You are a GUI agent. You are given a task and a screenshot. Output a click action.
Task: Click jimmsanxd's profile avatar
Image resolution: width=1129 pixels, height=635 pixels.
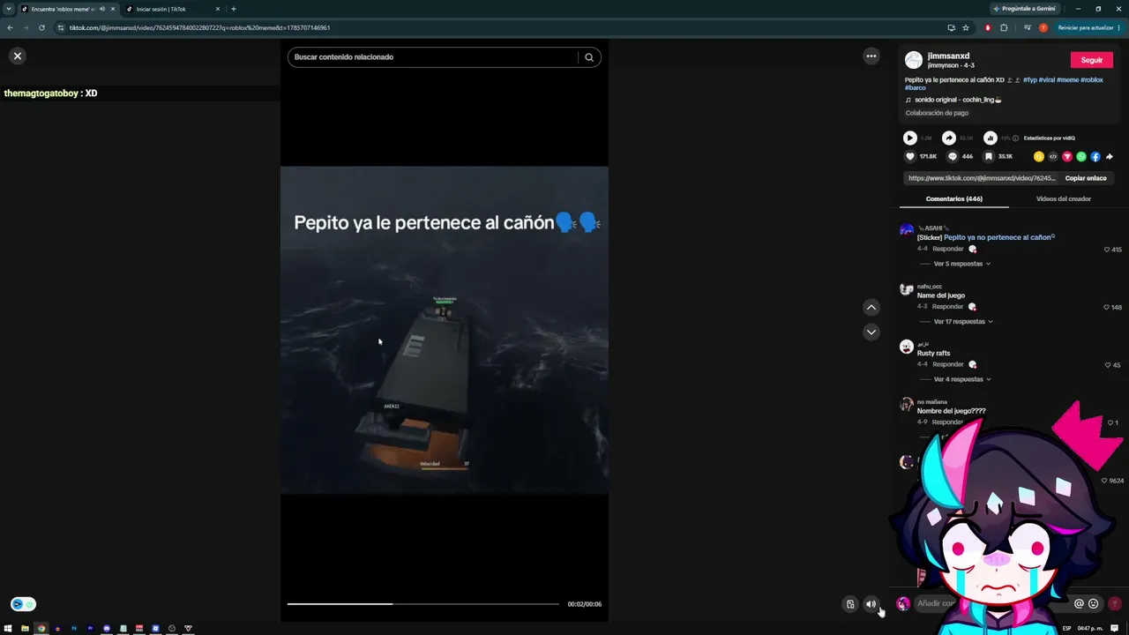point(914,60)
